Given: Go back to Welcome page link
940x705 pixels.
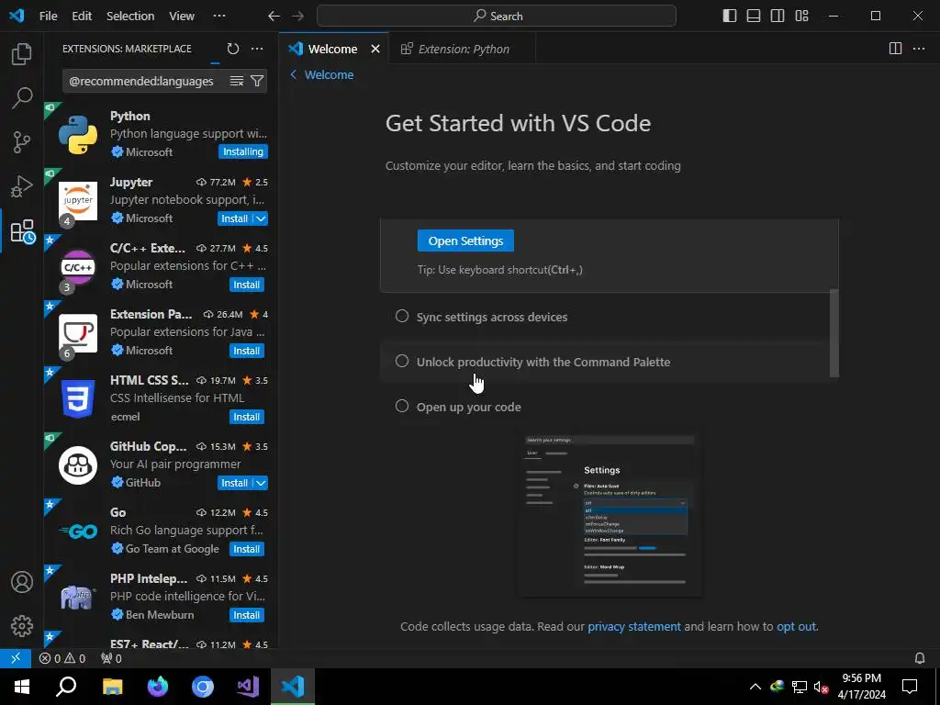Looking at the screenshot, I should pyautogui.click(x=322, y=75).
